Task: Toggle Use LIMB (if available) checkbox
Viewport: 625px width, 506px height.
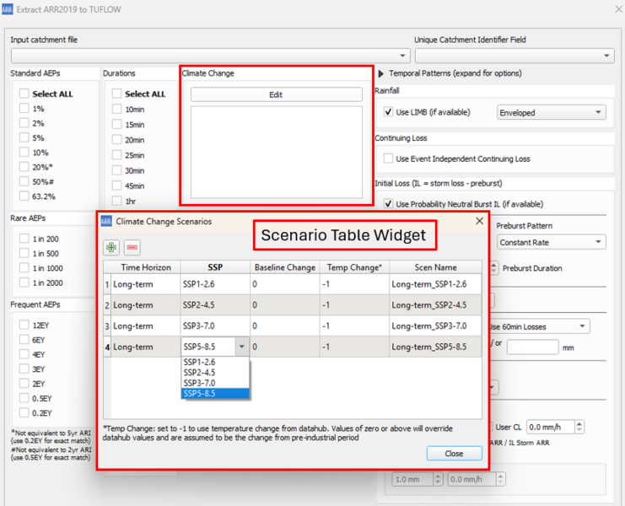Action: 388,112
